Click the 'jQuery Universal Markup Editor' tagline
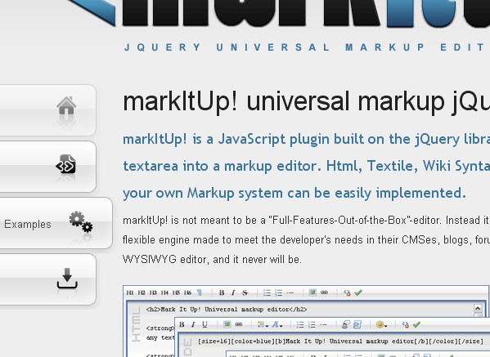This screenshot has width=490, height=357. (306, 47)
